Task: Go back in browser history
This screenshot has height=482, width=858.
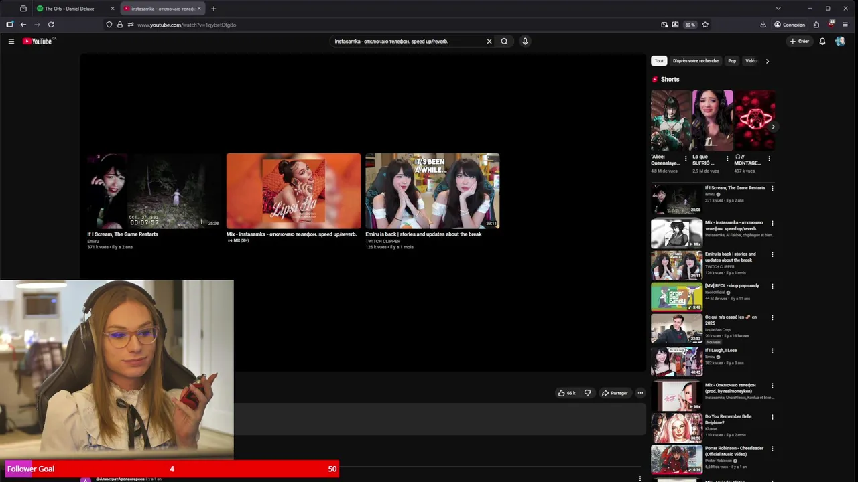Action: click(x=23, y=25)
